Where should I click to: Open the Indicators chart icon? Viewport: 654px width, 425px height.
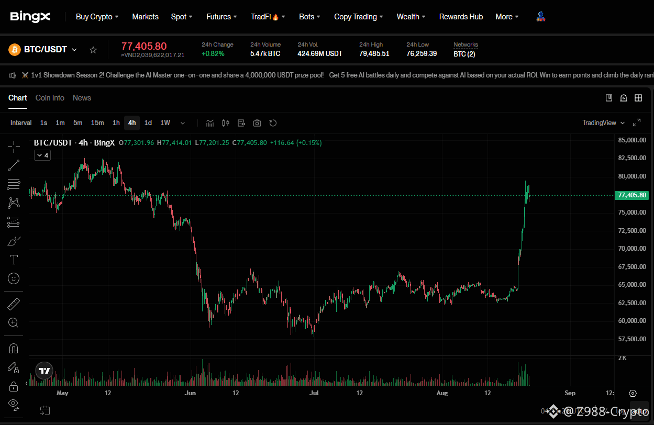pyautogui.click(x=210, y=123)
